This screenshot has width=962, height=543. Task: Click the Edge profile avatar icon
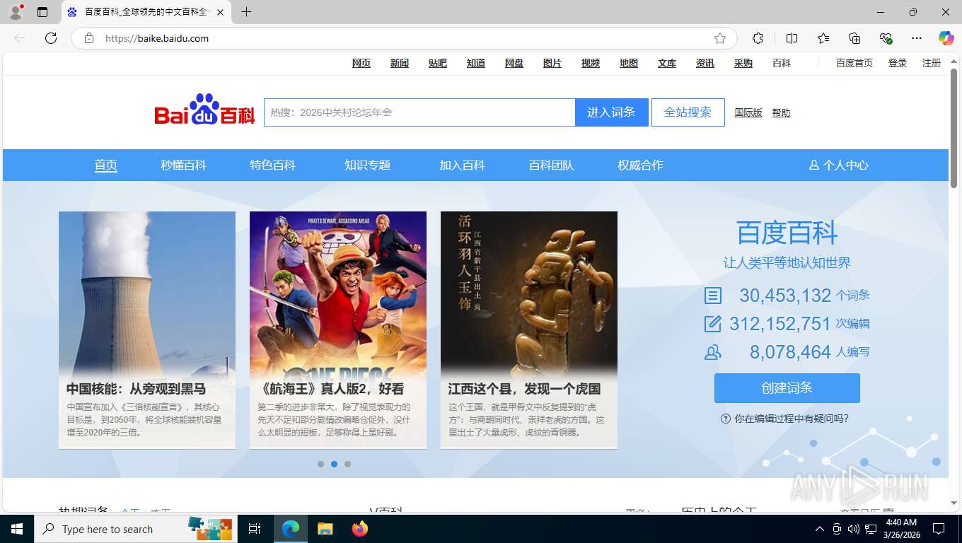(x=15, y=12)
